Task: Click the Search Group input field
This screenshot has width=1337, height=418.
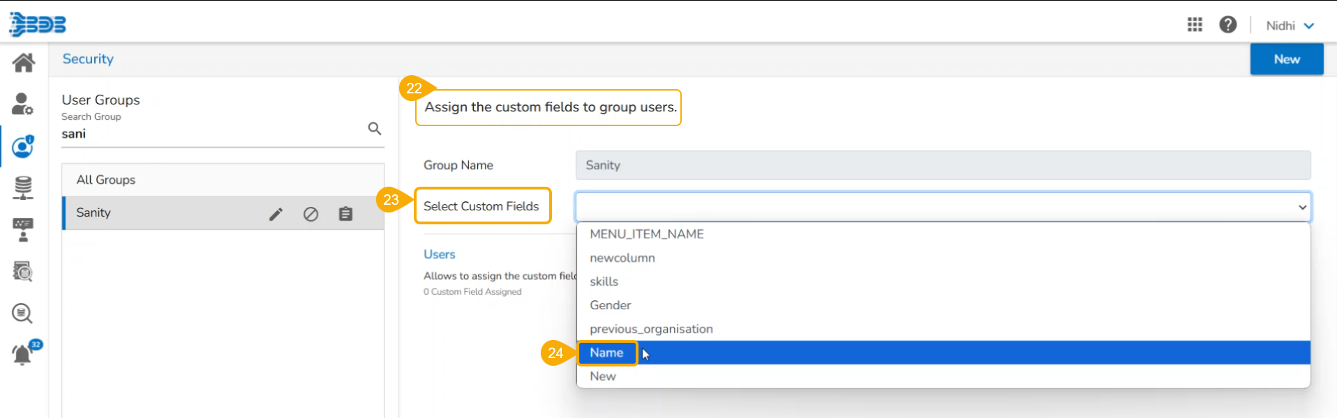Action: 209,134
